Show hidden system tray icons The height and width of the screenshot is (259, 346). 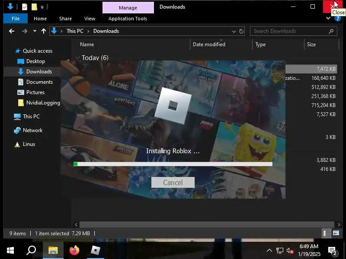pos(269,250)
